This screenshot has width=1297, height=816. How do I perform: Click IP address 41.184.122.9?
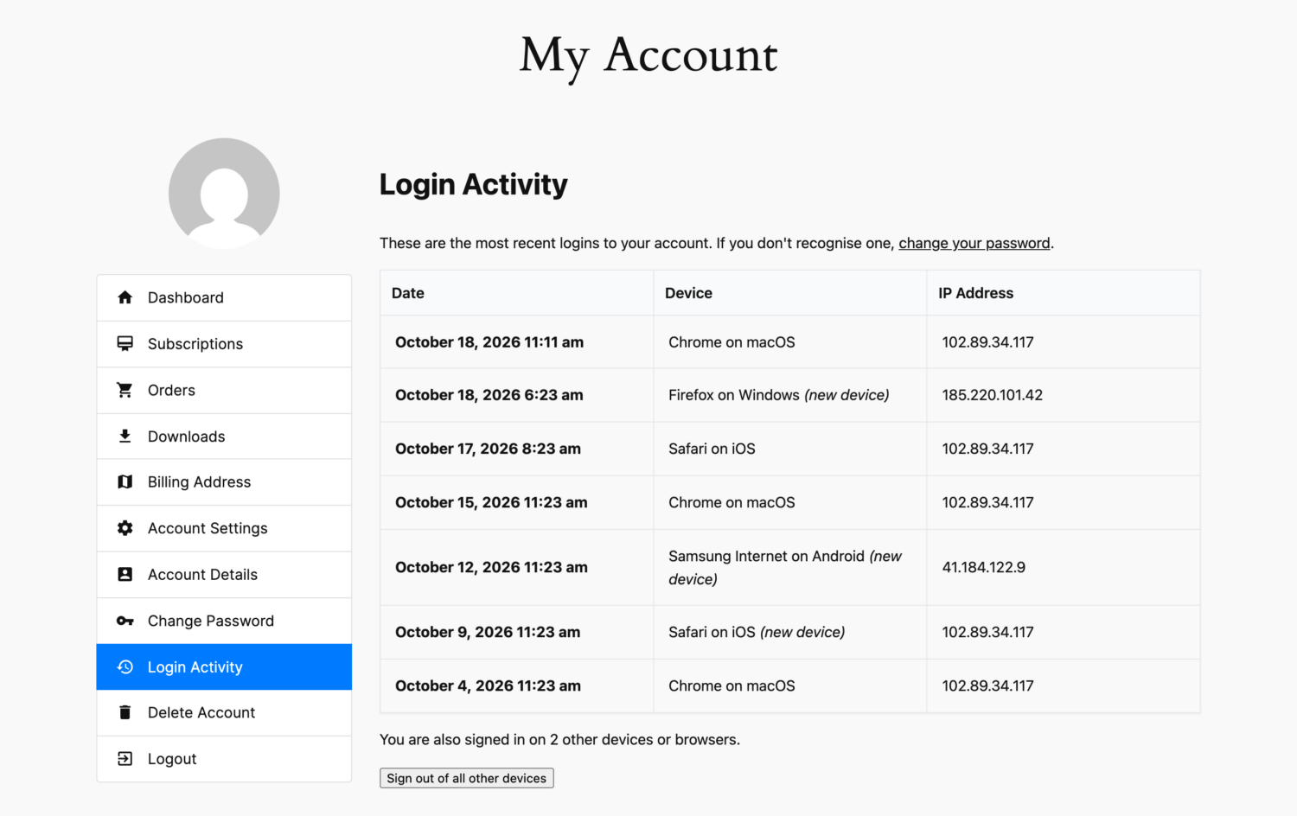(x=984, y=567)
